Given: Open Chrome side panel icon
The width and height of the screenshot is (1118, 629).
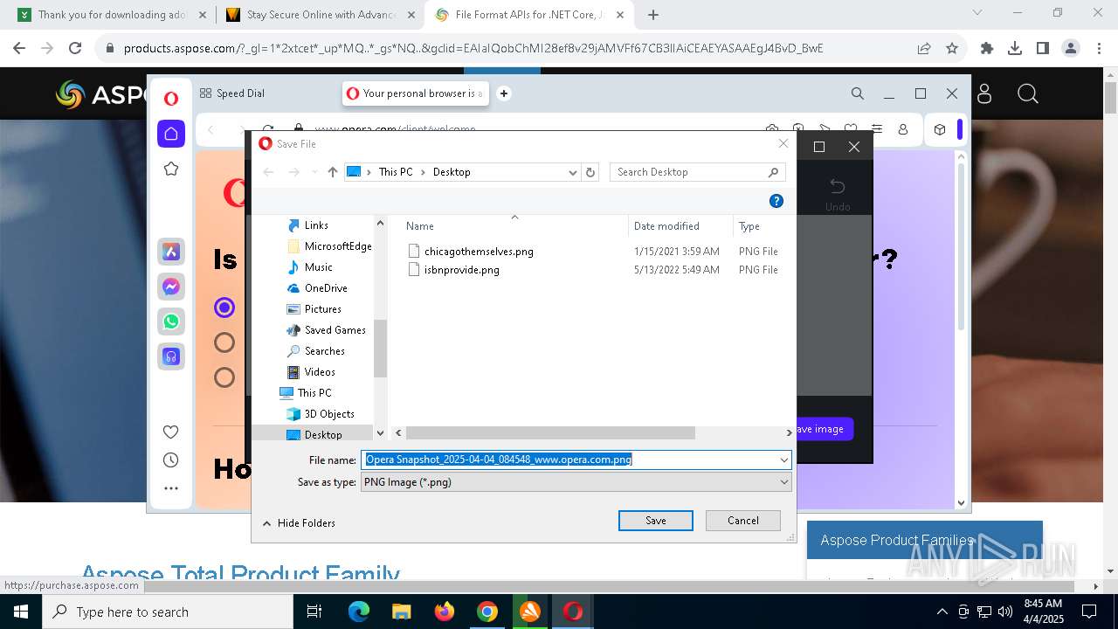Looking at the screenshot, I should 1042,48.
